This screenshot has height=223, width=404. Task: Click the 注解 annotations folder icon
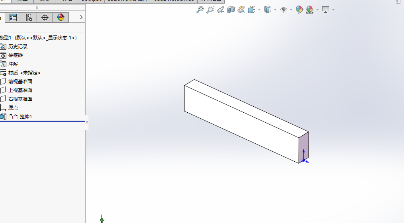[3, 64]
